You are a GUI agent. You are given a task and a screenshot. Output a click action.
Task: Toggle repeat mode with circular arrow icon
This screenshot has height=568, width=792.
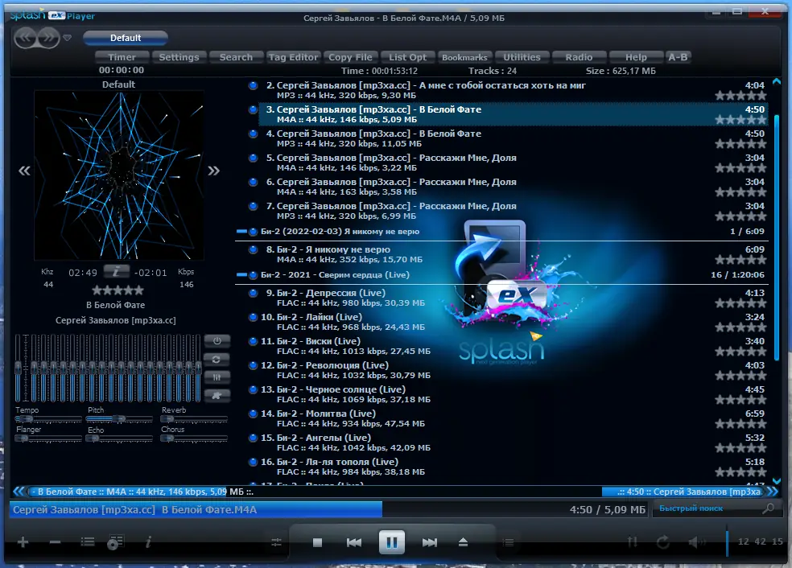pyautogui.click(x=663, y=542)
